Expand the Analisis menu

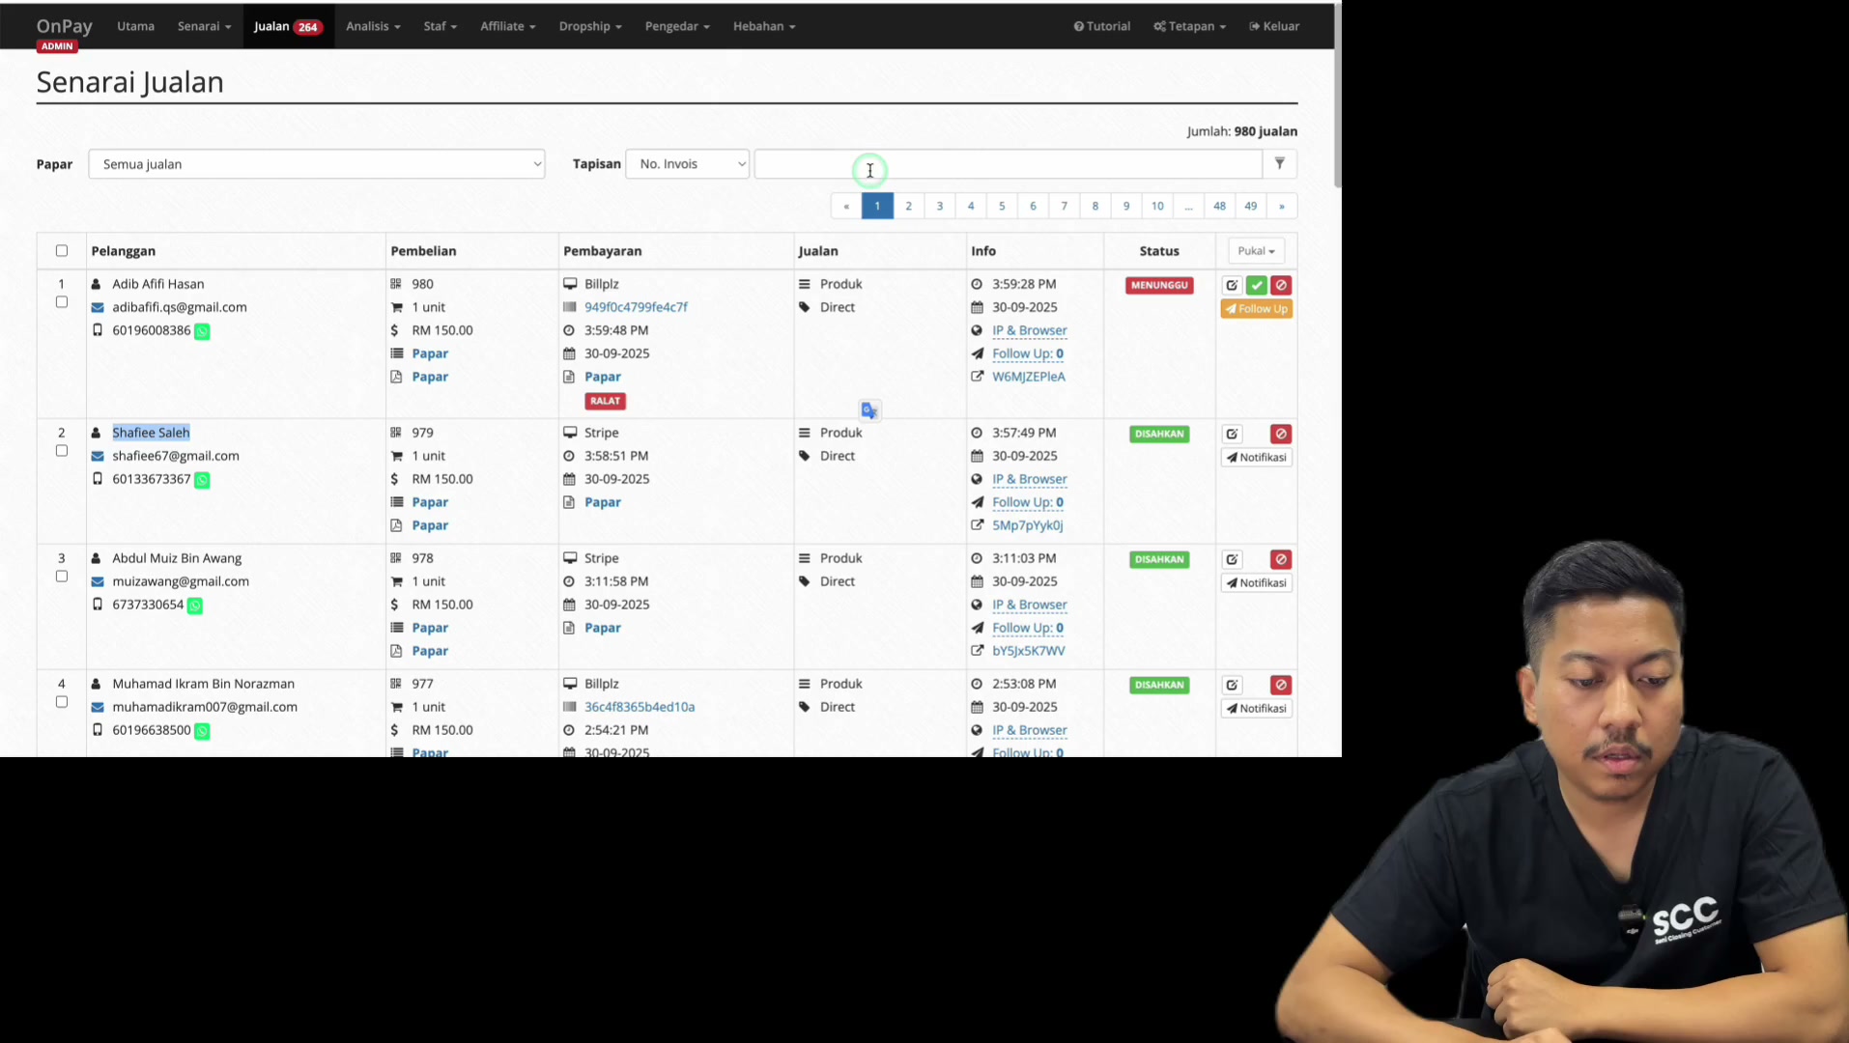[x=373, y=26]
